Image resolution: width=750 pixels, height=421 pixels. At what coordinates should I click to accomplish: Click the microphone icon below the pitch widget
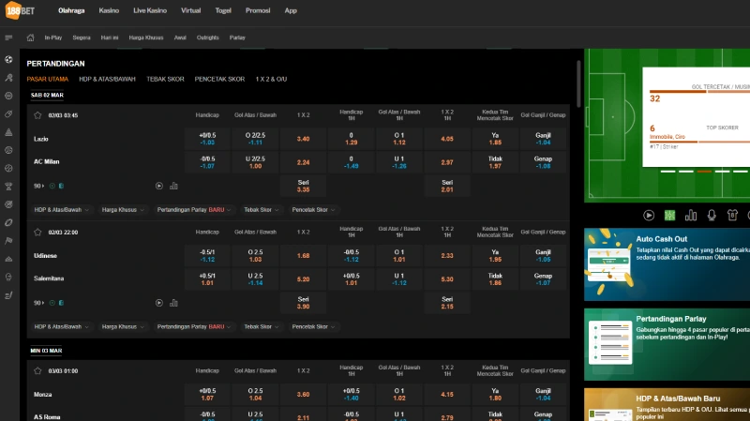pyautogui.click(x=712, y=215)
